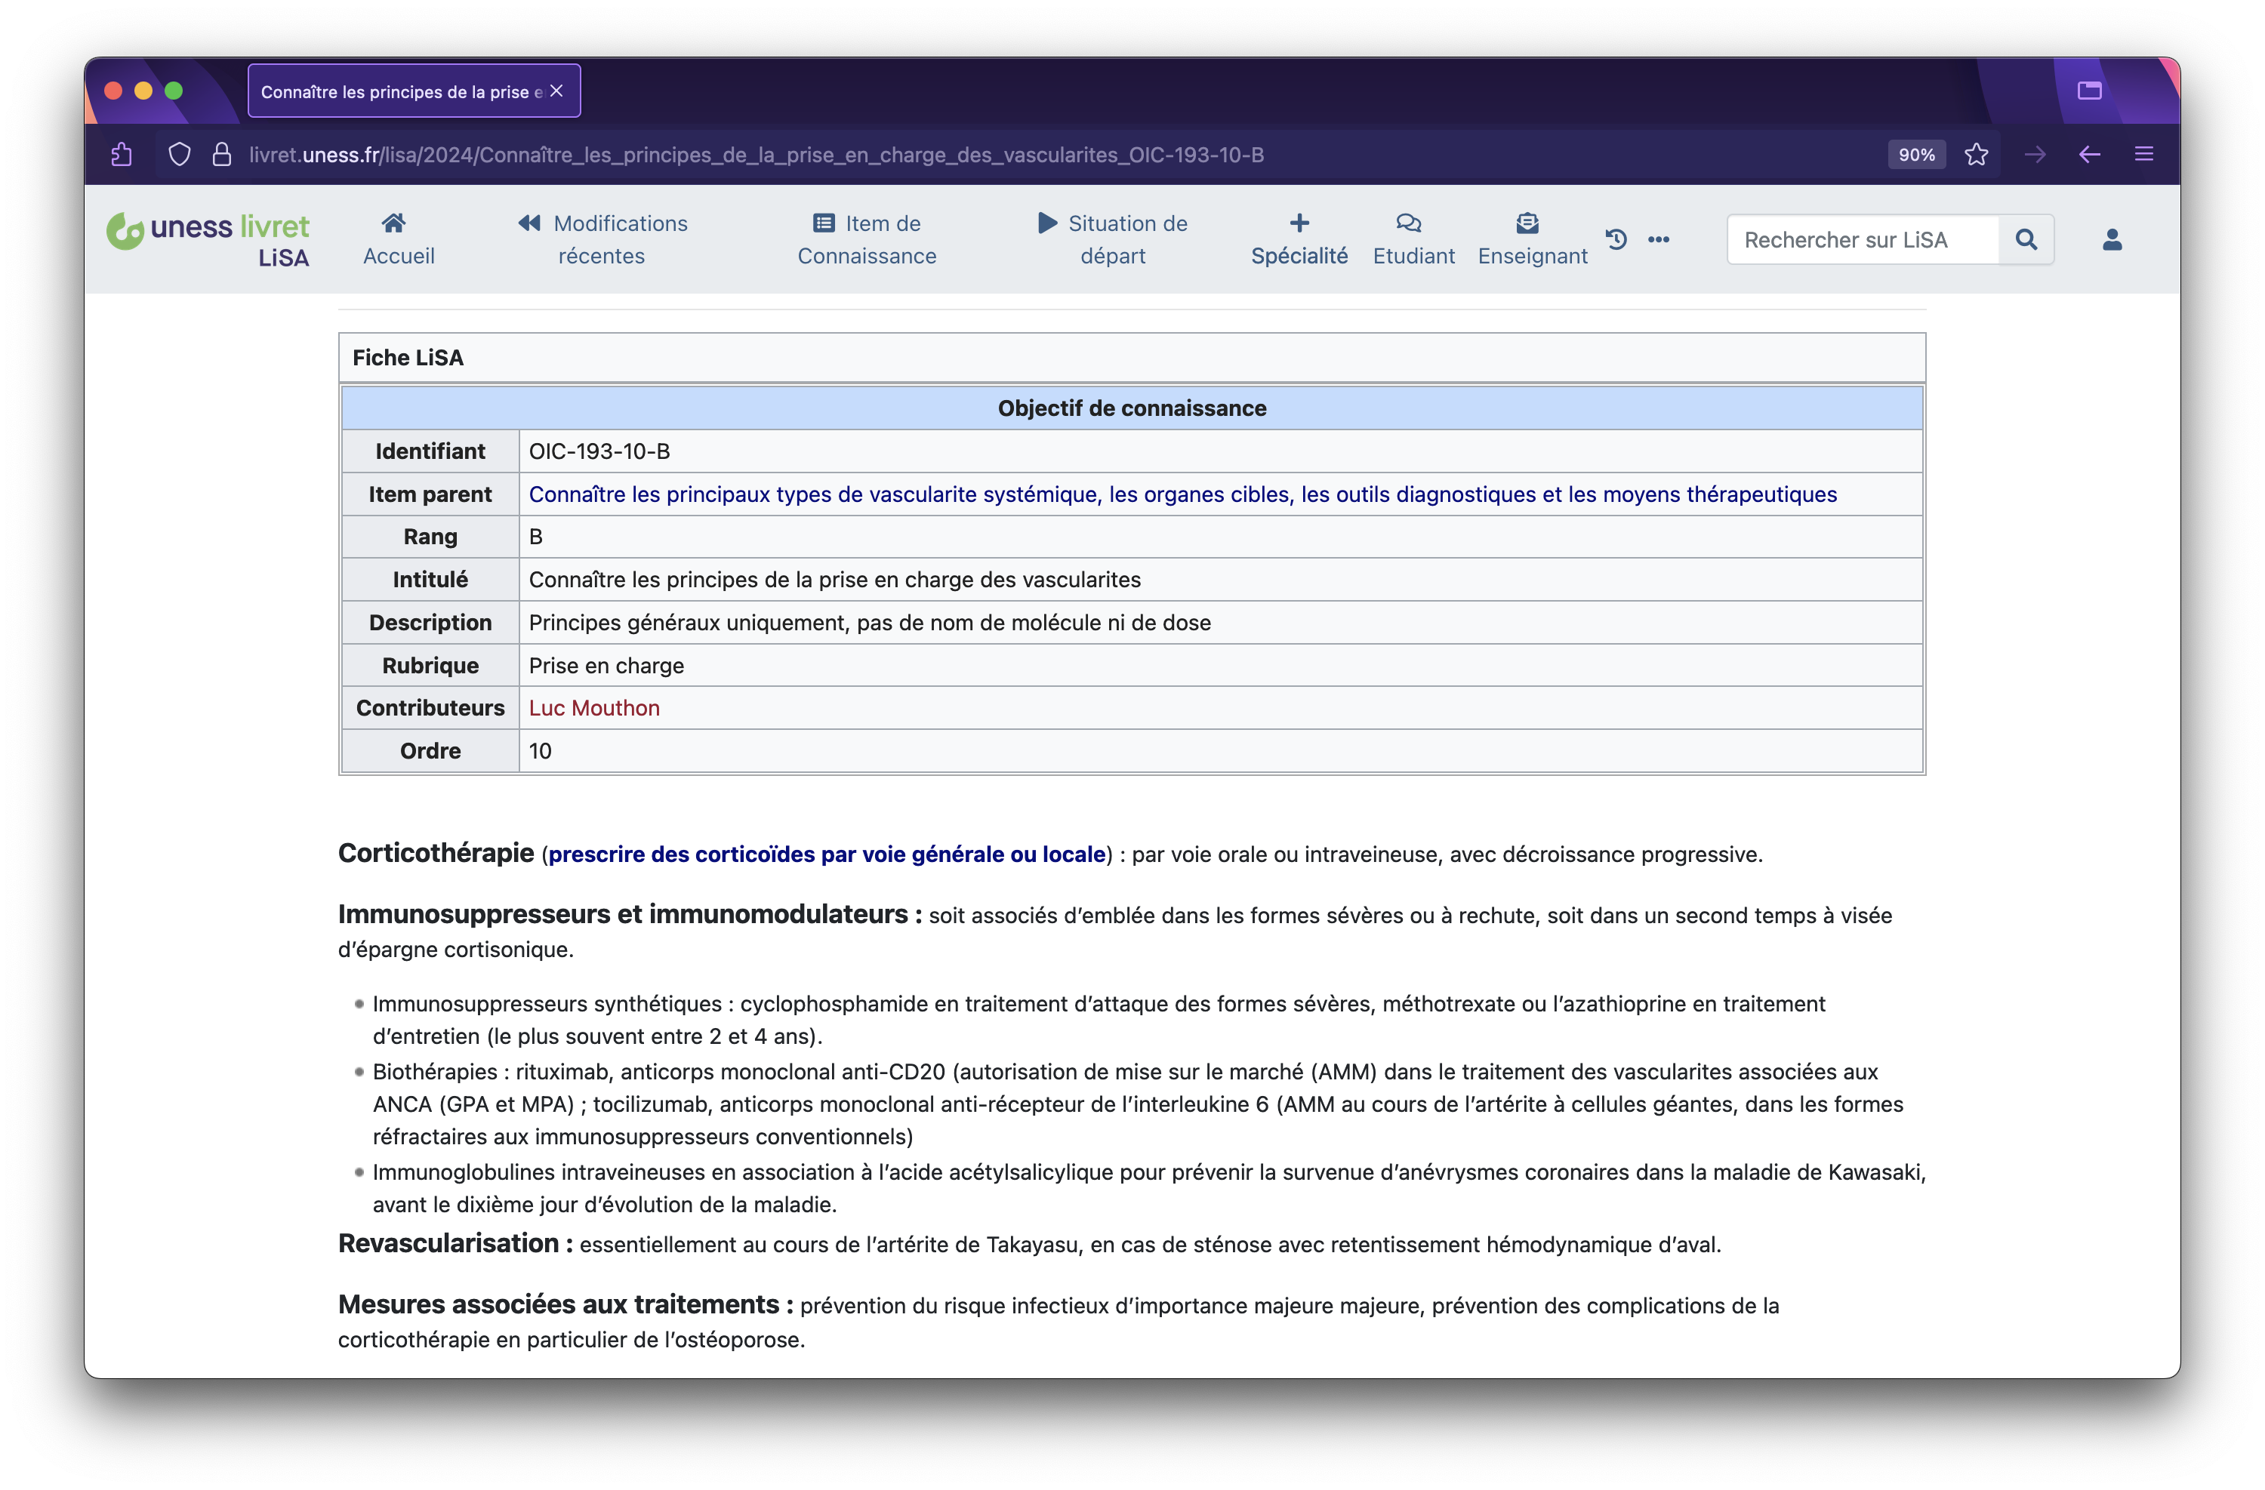Image resolution: width=2265 pixels, height=1490 pixels.
Task: Open the Item parent vascularite link
Action: [1182, 494]
